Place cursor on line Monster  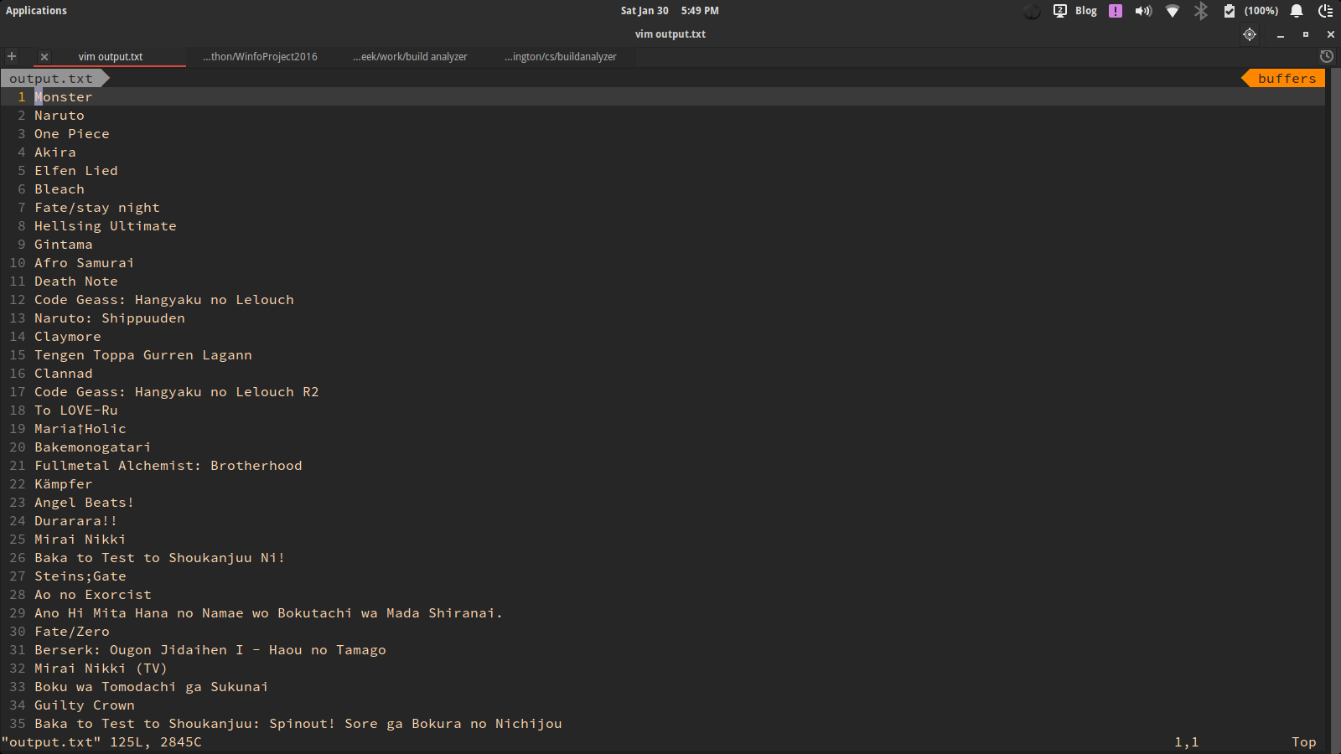pyautogui.click(x=63, y=97)
